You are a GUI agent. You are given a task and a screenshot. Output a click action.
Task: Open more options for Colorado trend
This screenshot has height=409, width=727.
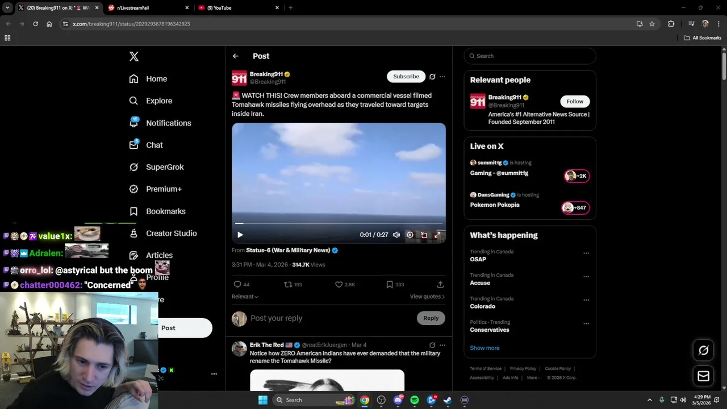click(586, 300)
